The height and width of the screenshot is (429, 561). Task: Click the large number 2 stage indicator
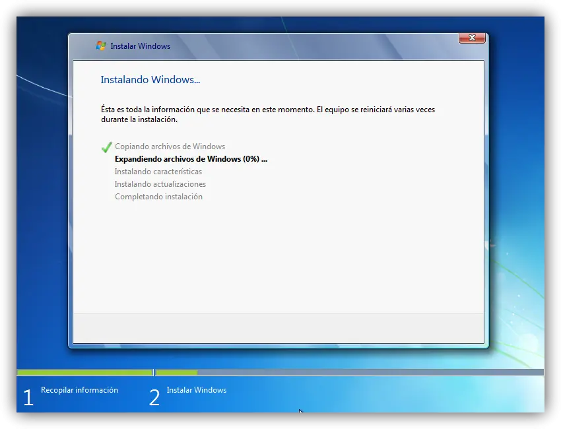(154, 397)
